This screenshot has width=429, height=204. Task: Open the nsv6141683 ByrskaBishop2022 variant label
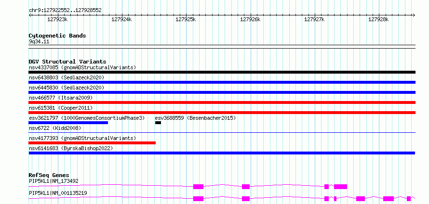click(71, 148)
